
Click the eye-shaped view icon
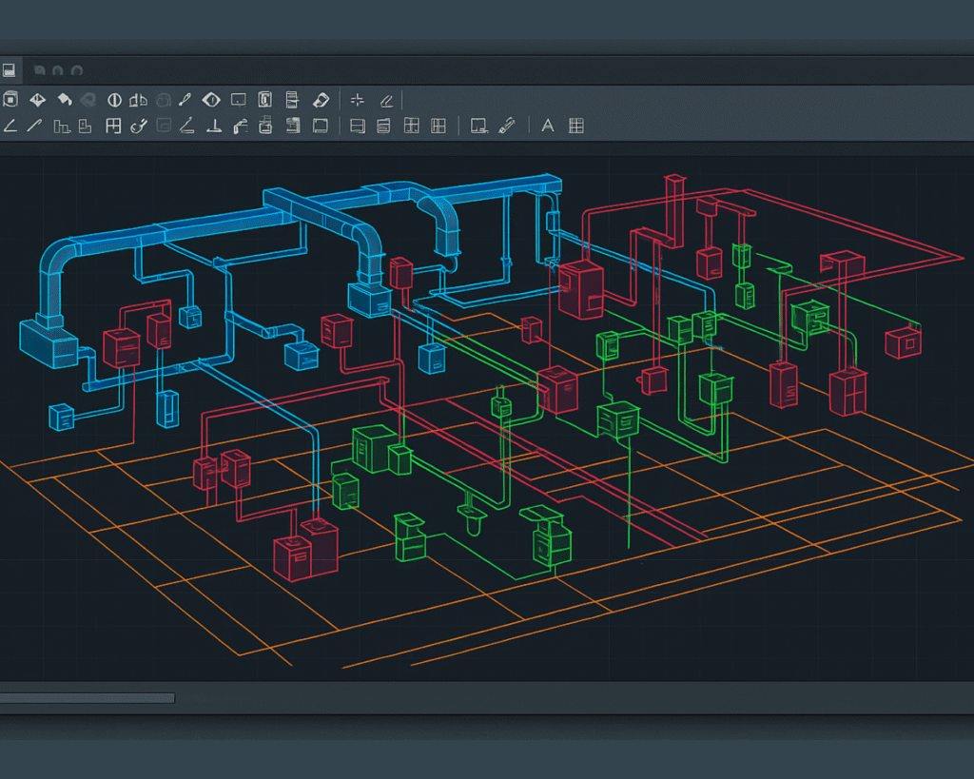(x=211, y=99)
